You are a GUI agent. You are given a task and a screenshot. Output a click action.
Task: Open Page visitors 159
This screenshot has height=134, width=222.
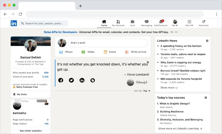tap(31, 124)
